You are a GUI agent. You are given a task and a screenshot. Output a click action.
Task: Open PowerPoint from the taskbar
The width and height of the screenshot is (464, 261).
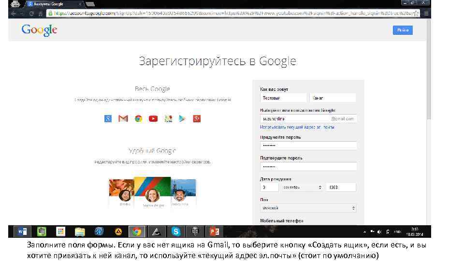(214, 232)
